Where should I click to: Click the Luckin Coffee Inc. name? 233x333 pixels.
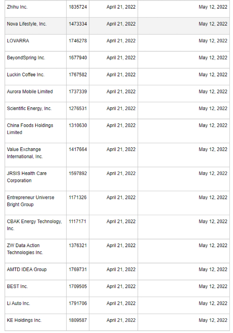[x=26, y=75]
